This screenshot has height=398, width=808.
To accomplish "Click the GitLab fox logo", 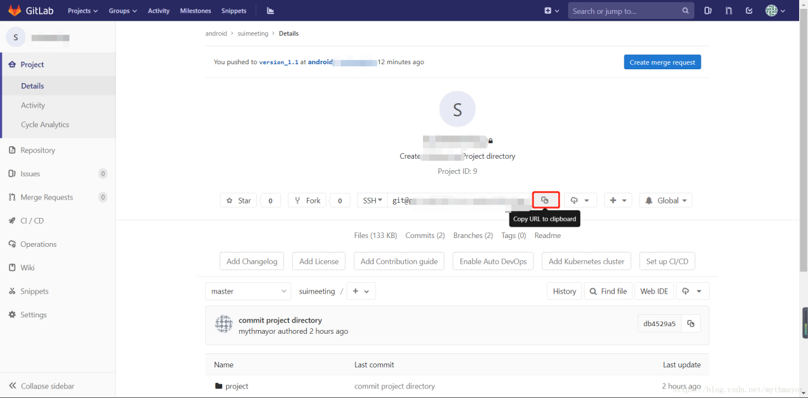I will (x=15, y=11).
